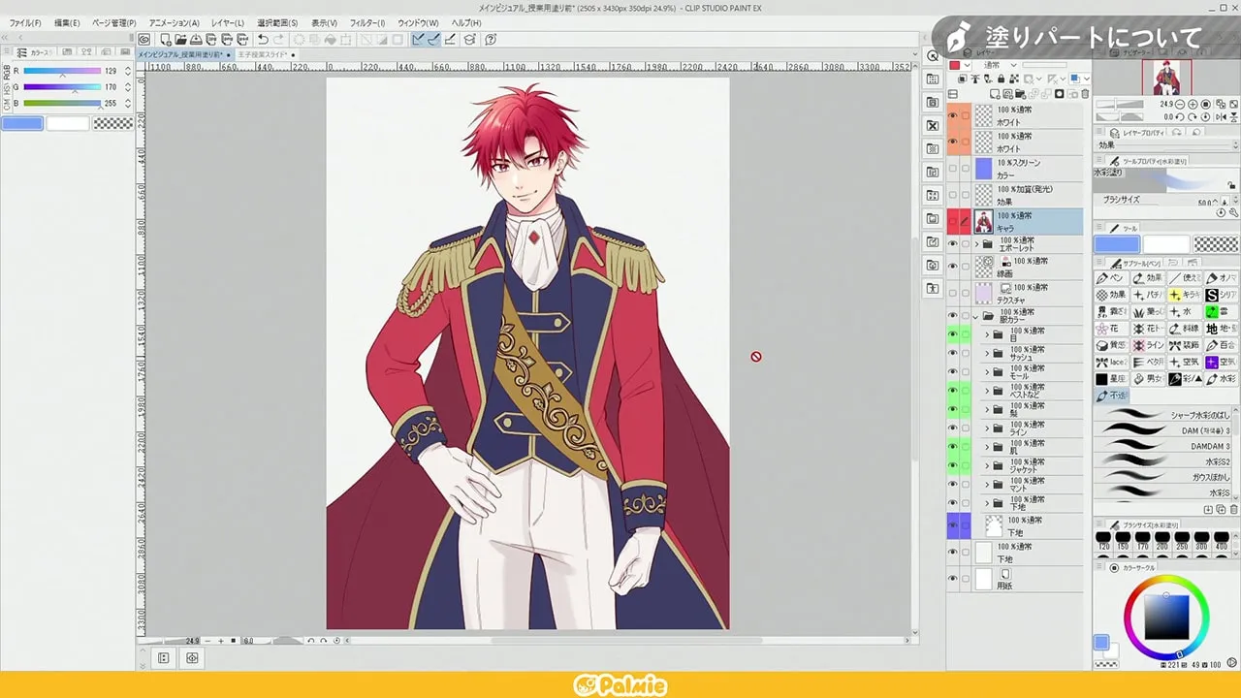Collapse the 服カラー layer folder
The width and height of the screenshot is (1241, 698).
pos(977,317)
